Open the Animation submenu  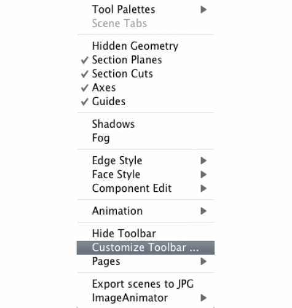pos(146,211)
